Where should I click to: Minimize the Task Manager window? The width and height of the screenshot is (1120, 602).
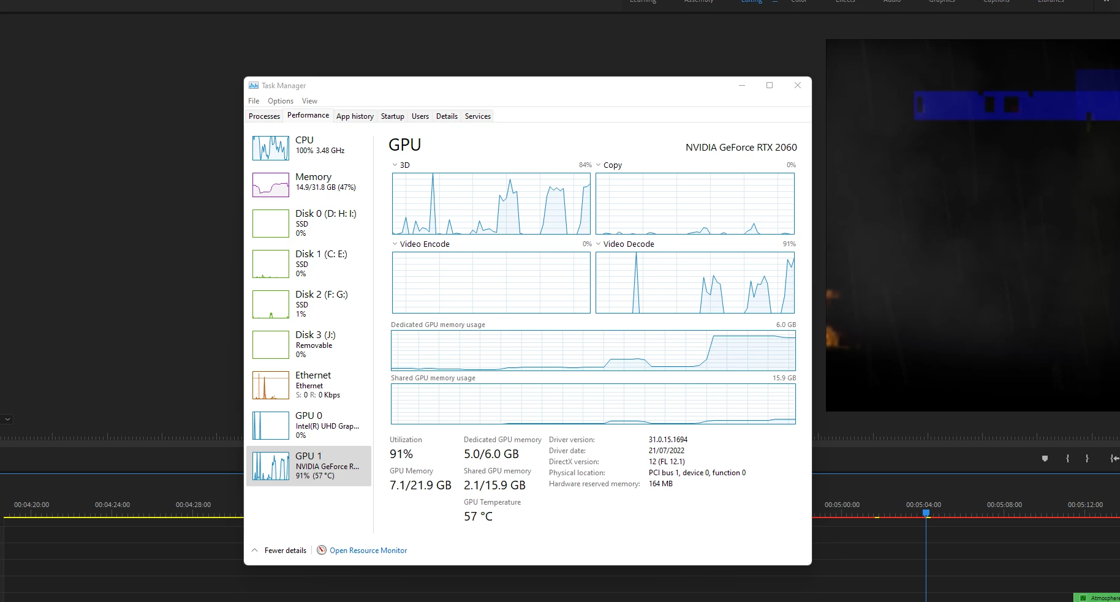742,85
